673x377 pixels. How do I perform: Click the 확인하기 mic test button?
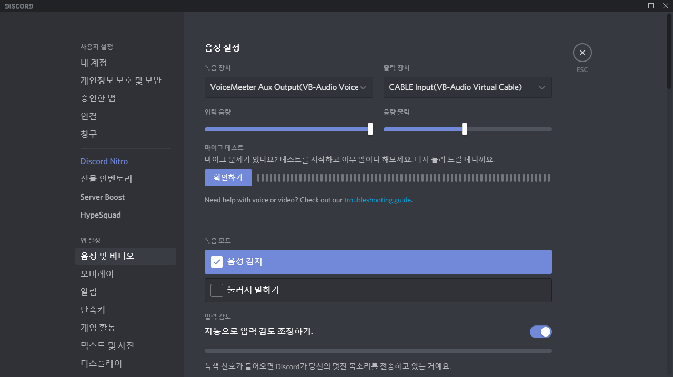[x=228, y=178]
